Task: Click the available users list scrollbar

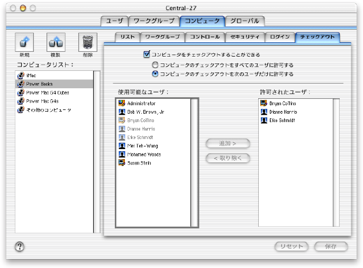Action: [194, 163]
